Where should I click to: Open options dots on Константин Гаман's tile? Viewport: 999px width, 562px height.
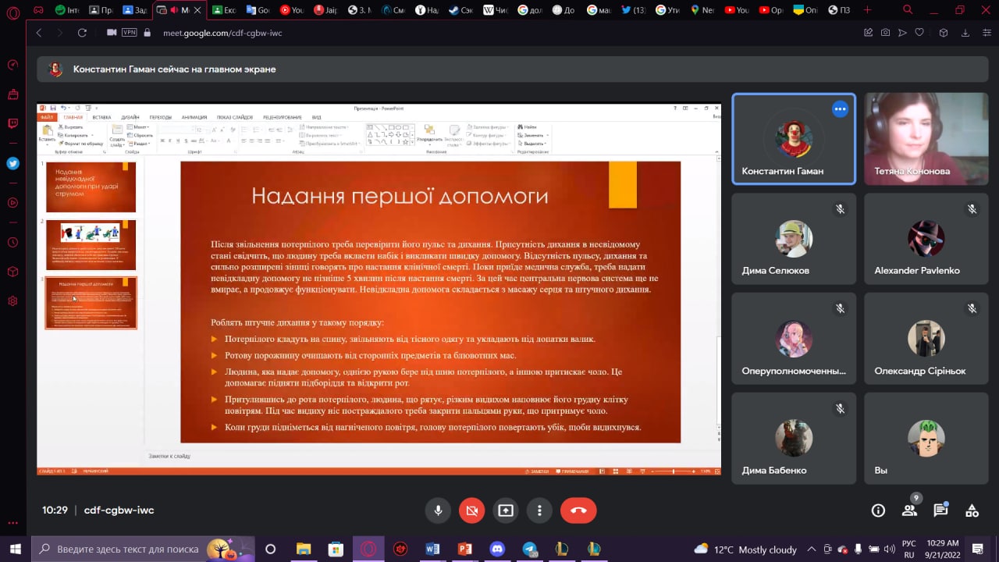point(840,109)
